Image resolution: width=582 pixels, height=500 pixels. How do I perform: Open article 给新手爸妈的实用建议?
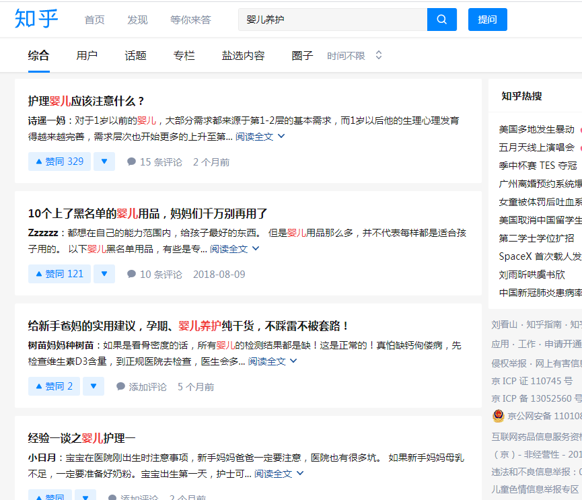(x=188, y=326)
